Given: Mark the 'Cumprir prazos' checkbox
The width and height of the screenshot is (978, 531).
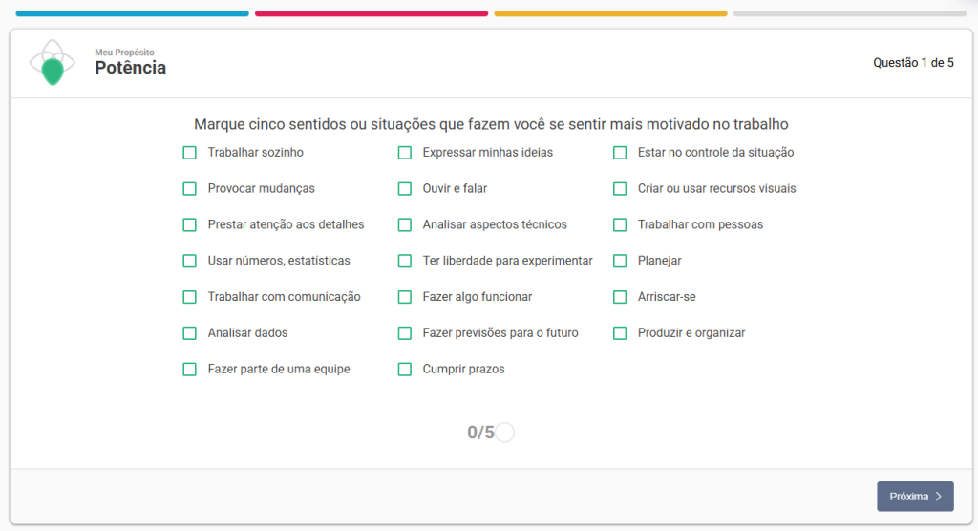Looking at the screenshot, I should click(x=405, y=370).
